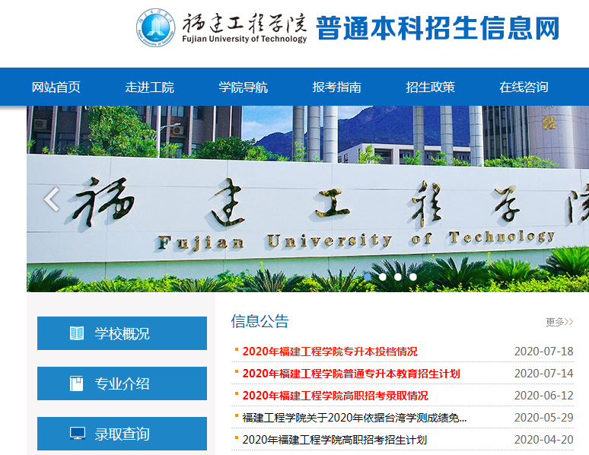Viewport: 589px width, 455px height.
Task: Open the 走进工院 menu item
Action: (x=149, y=87)
